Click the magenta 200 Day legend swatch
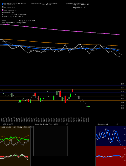The height and width of the screenshot is (166, 126). [3, 10]
